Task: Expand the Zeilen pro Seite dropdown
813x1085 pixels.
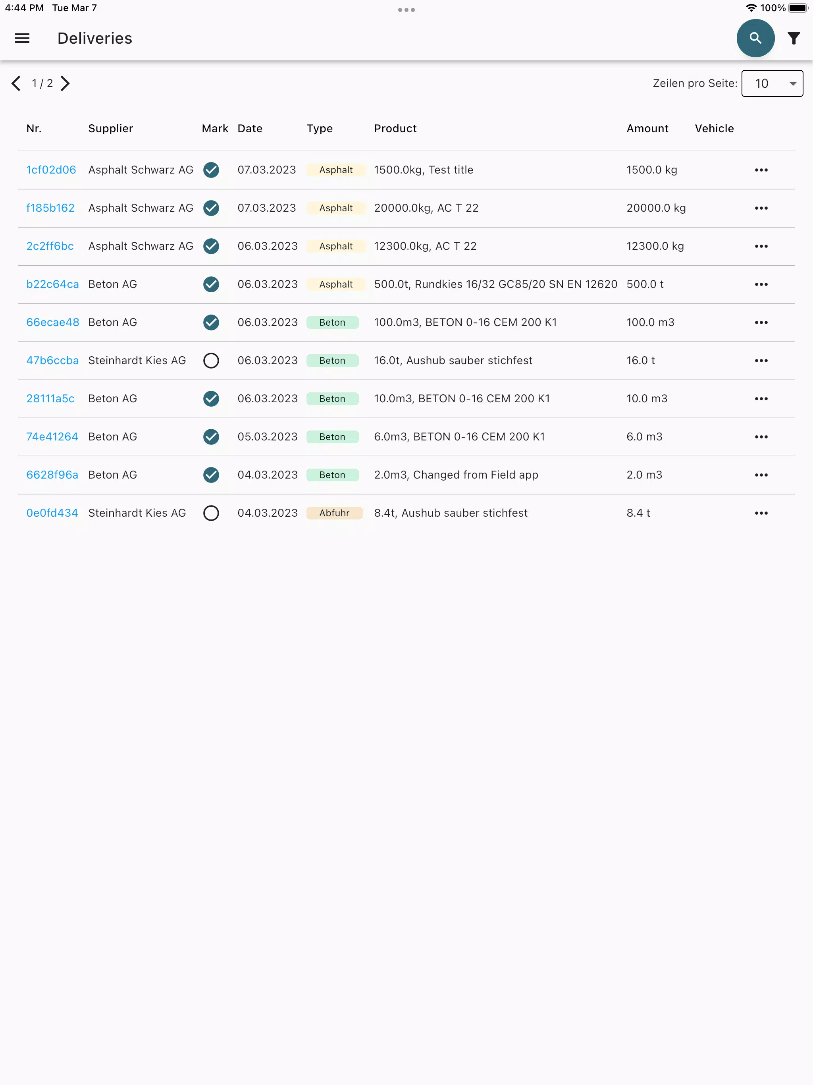Action: [x=772, y=83]
